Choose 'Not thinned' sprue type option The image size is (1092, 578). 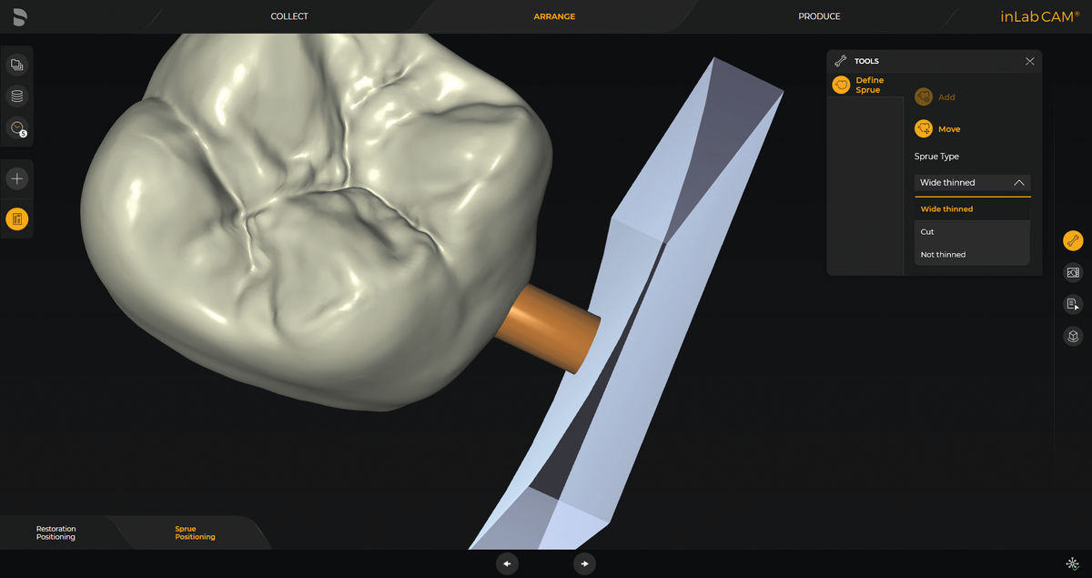point(943,255)
